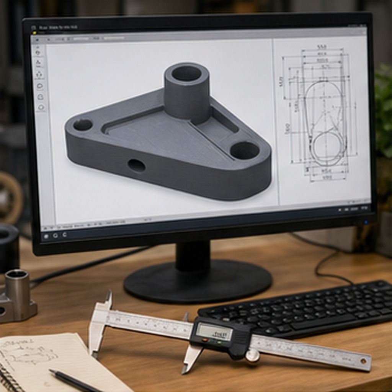Viewport: 392px width, 392px height.
Task: Select the pentagon-shaped tool at the left toolbar's bottom
Action: point(41,108)
